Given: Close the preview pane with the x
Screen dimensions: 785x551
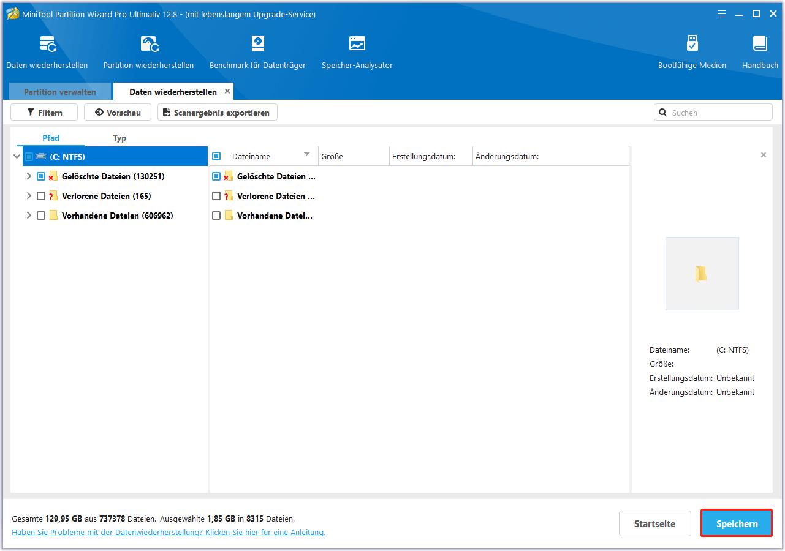Looking at the screenshot, I should 764,155.
